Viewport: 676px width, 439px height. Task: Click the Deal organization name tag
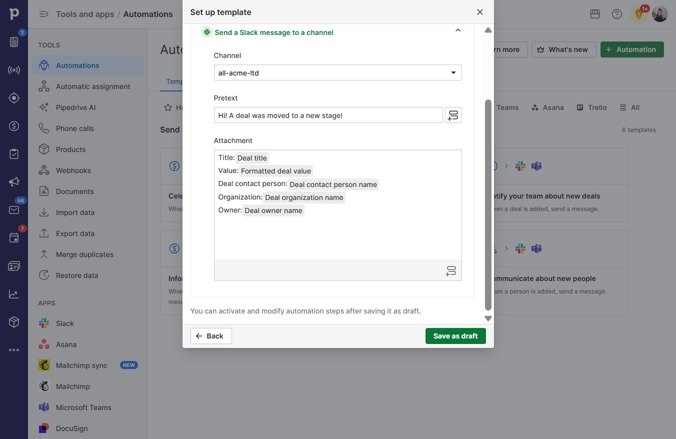point(304,197)
